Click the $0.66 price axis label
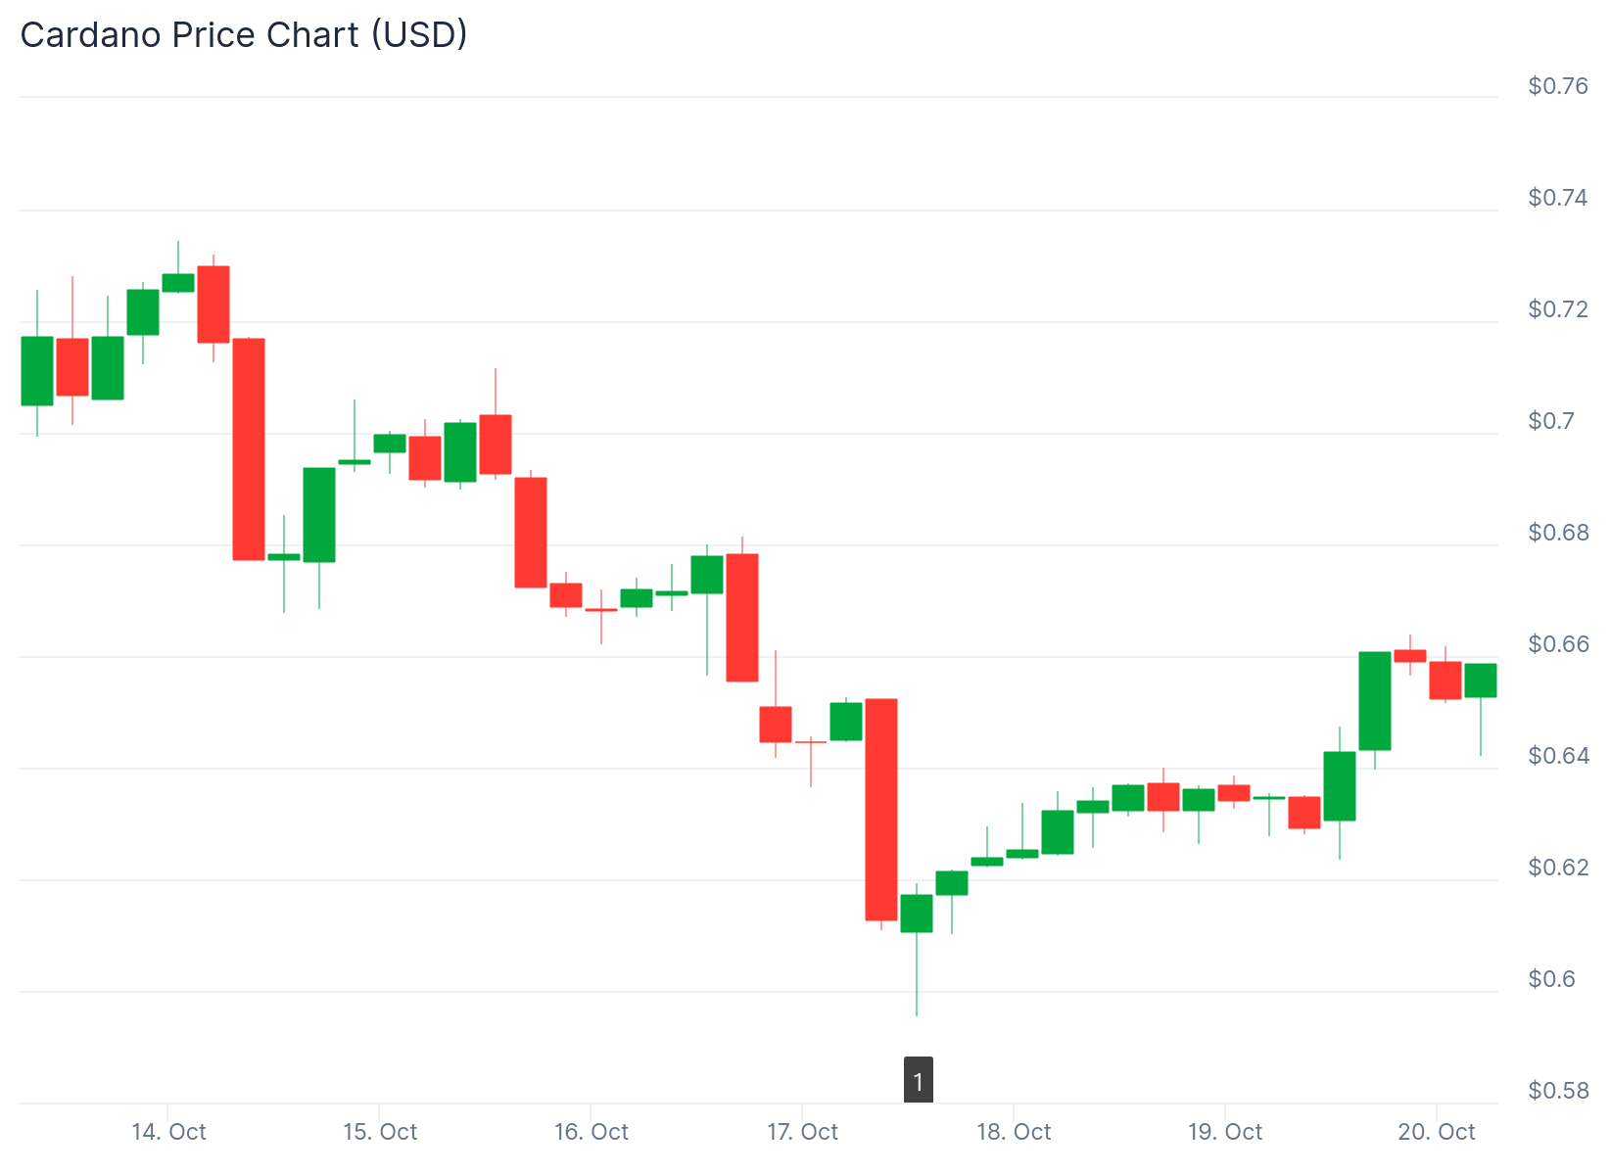This screenshot has height=1175, width=1610. pos(1557,644)
